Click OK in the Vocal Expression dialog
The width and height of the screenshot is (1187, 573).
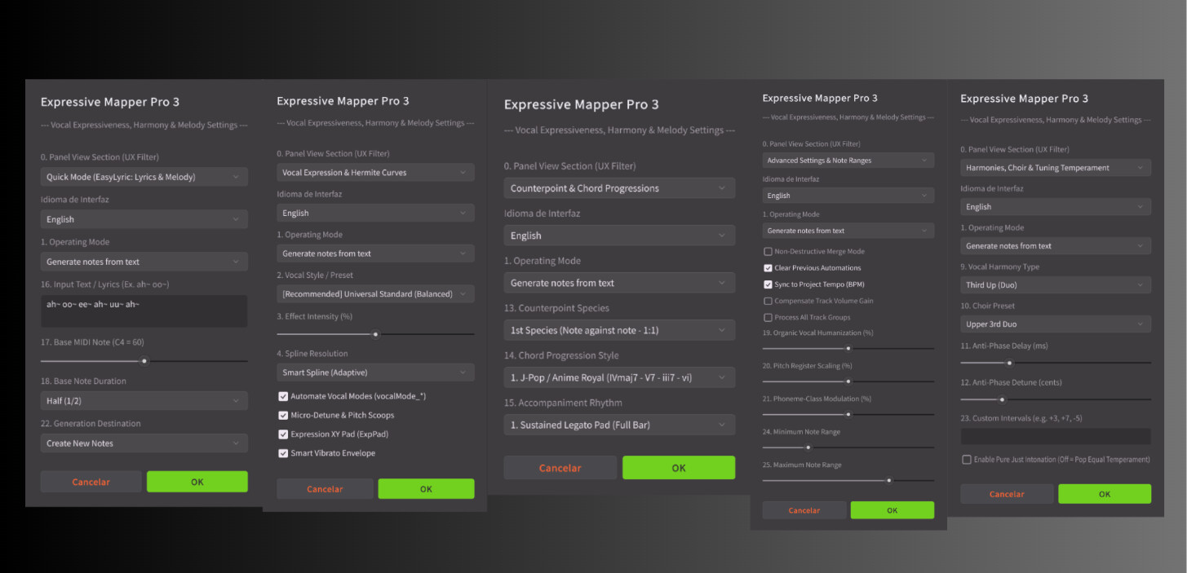coord(426,489)
